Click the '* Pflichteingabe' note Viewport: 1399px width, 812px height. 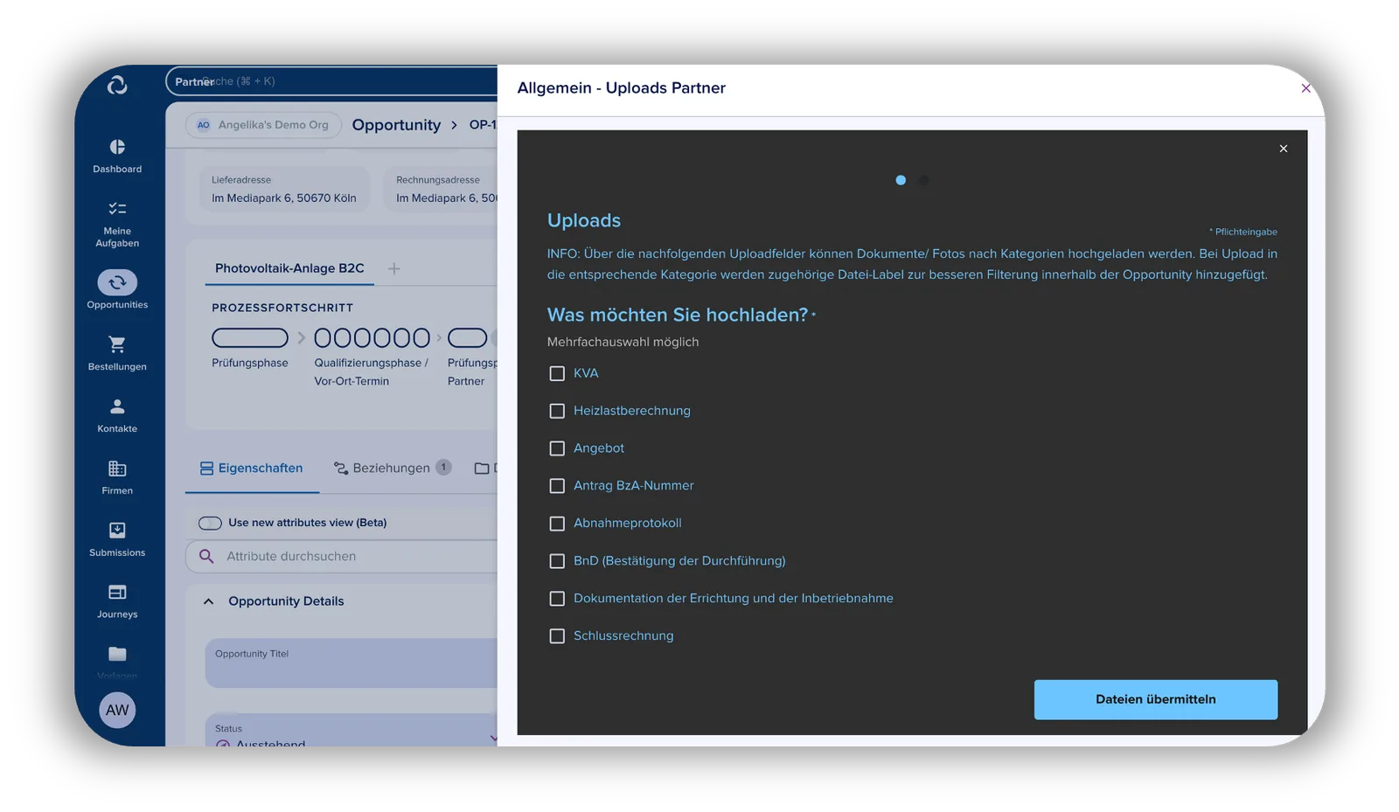tap(1243, 232)
